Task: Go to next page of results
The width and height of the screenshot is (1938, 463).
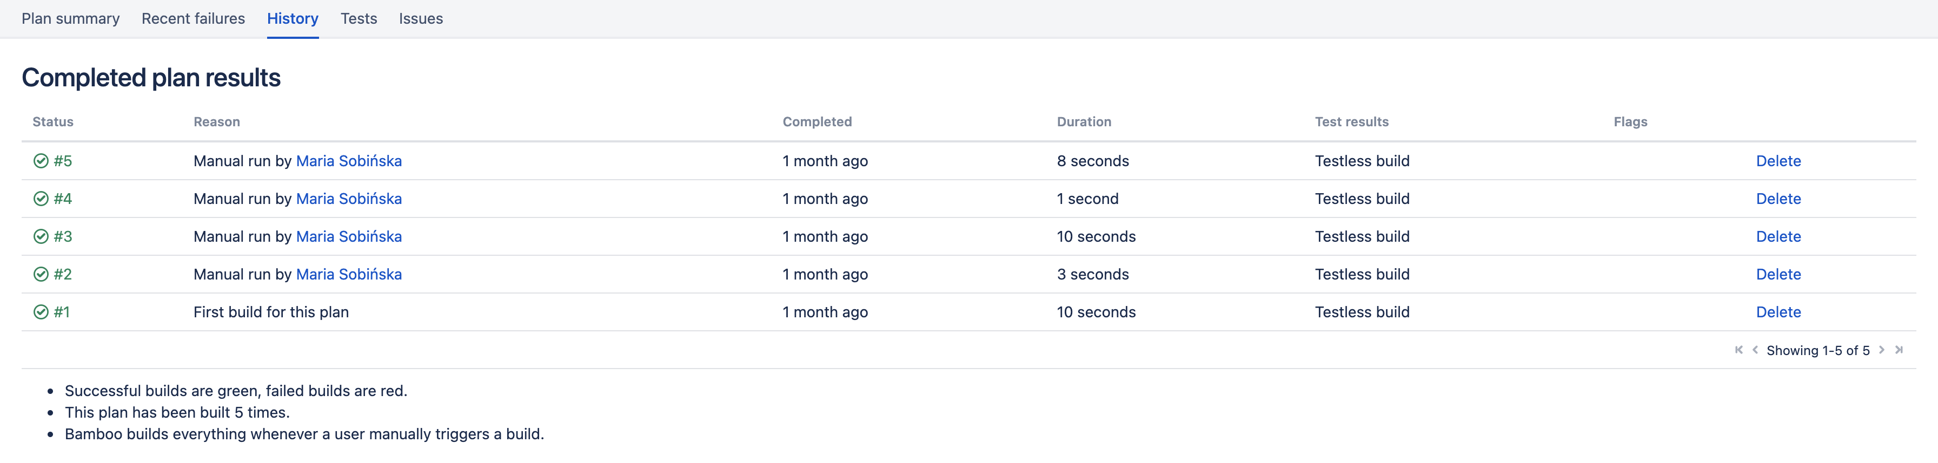Action: click(x=1882, y=350)
